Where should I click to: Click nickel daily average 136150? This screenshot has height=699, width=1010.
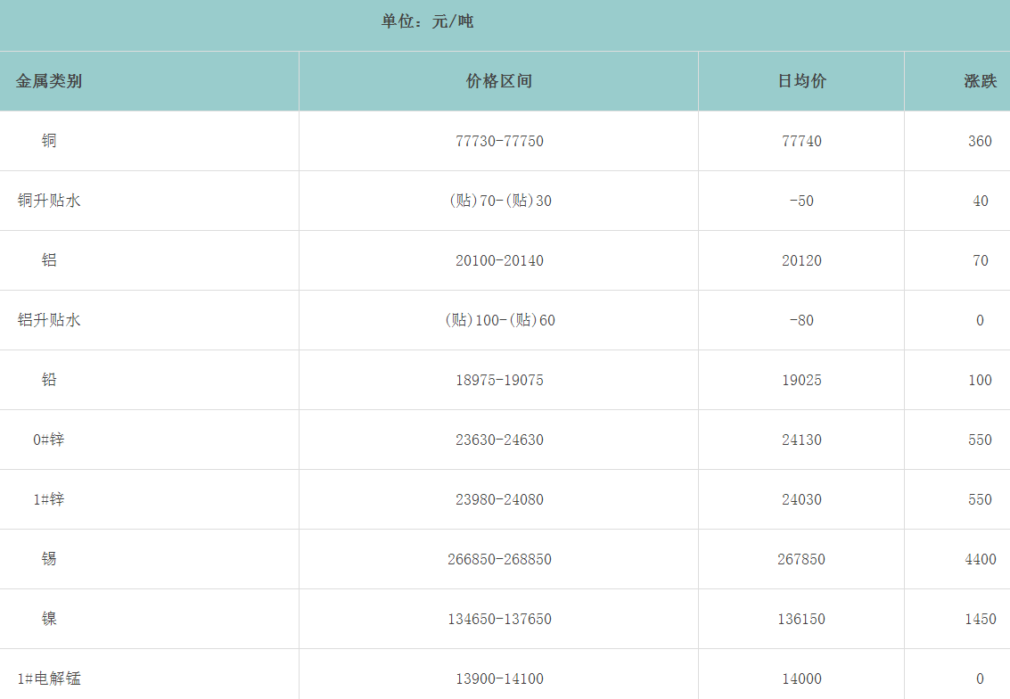(801, 619)
